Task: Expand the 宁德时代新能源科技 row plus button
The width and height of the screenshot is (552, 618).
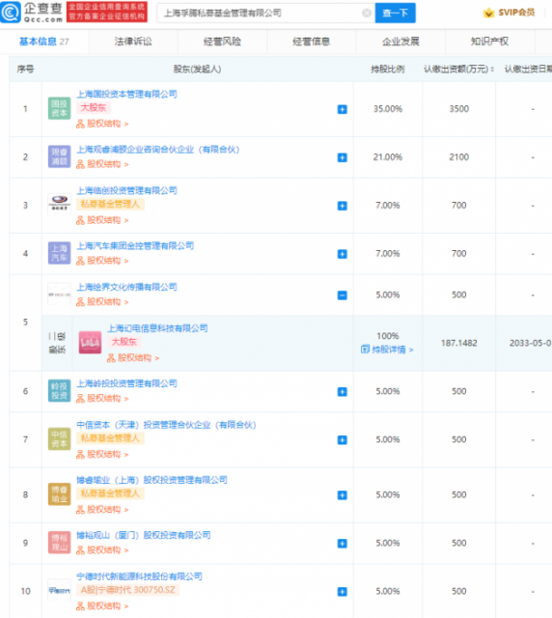Action: pyautogui.click(x=342, y=592)
